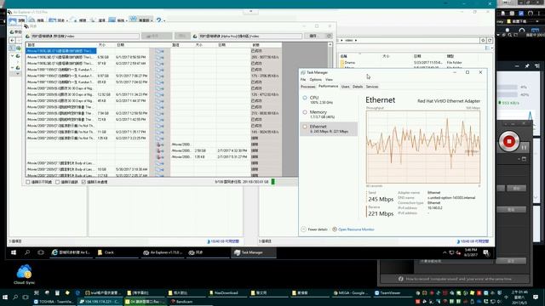
Task: Expand the first tree node in the Air Explorer sidebar
Action: [x=12, y=56]
